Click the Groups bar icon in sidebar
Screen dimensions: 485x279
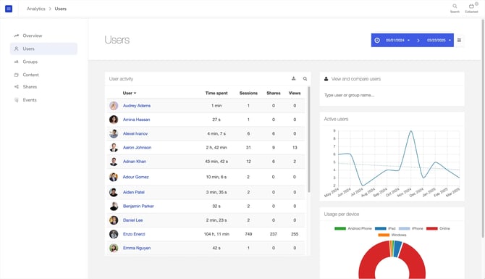(x=17, y=62)
